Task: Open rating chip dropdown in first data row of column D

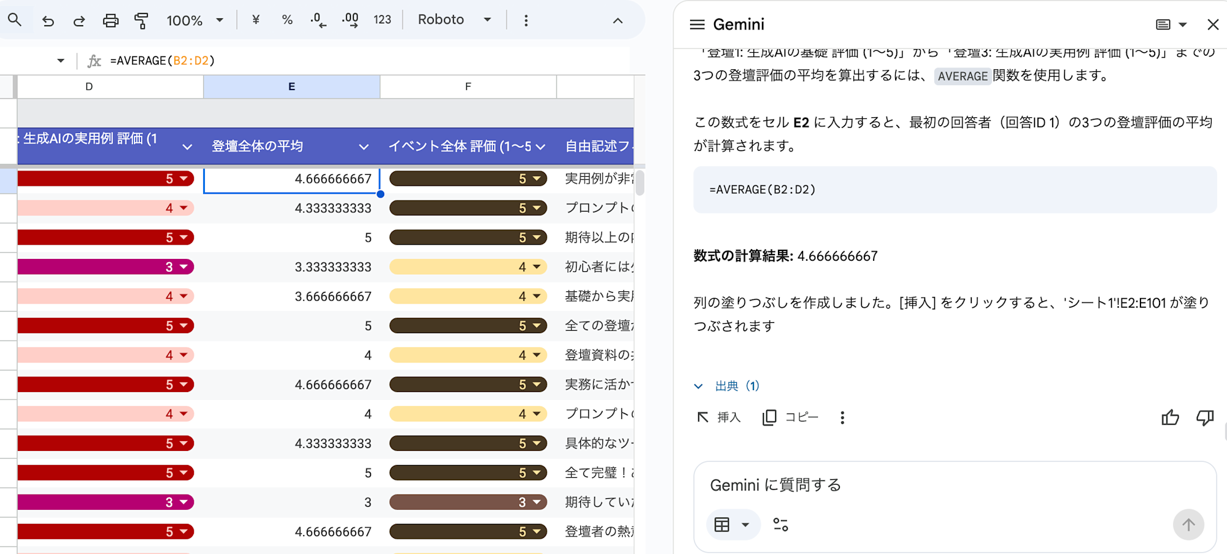Action: click(x=183, y=179)
